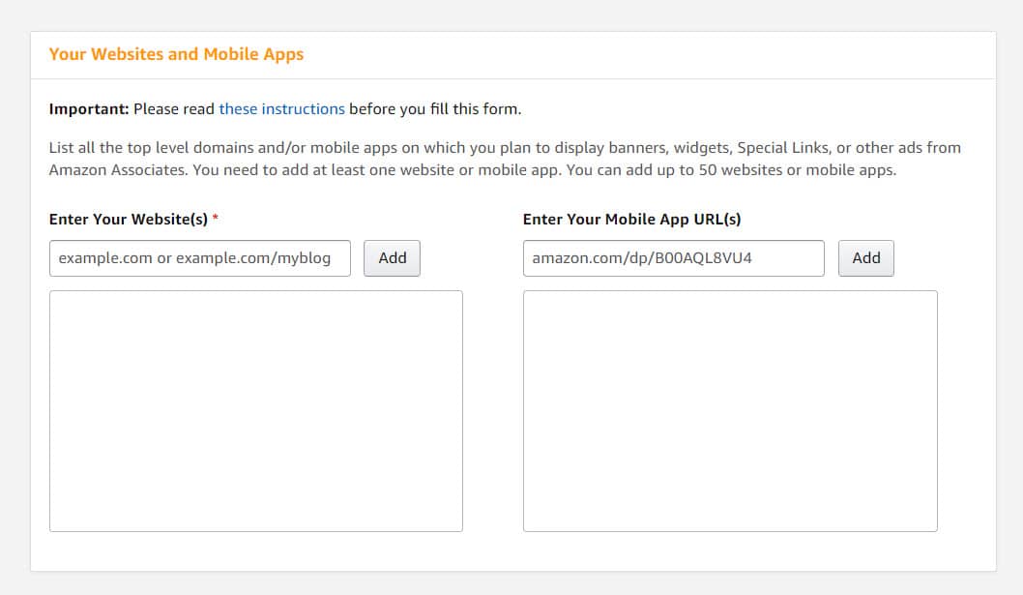Click the blue instructions hyperlink text
Viewport: 1023px width, 595px height.
coord(281,108)
